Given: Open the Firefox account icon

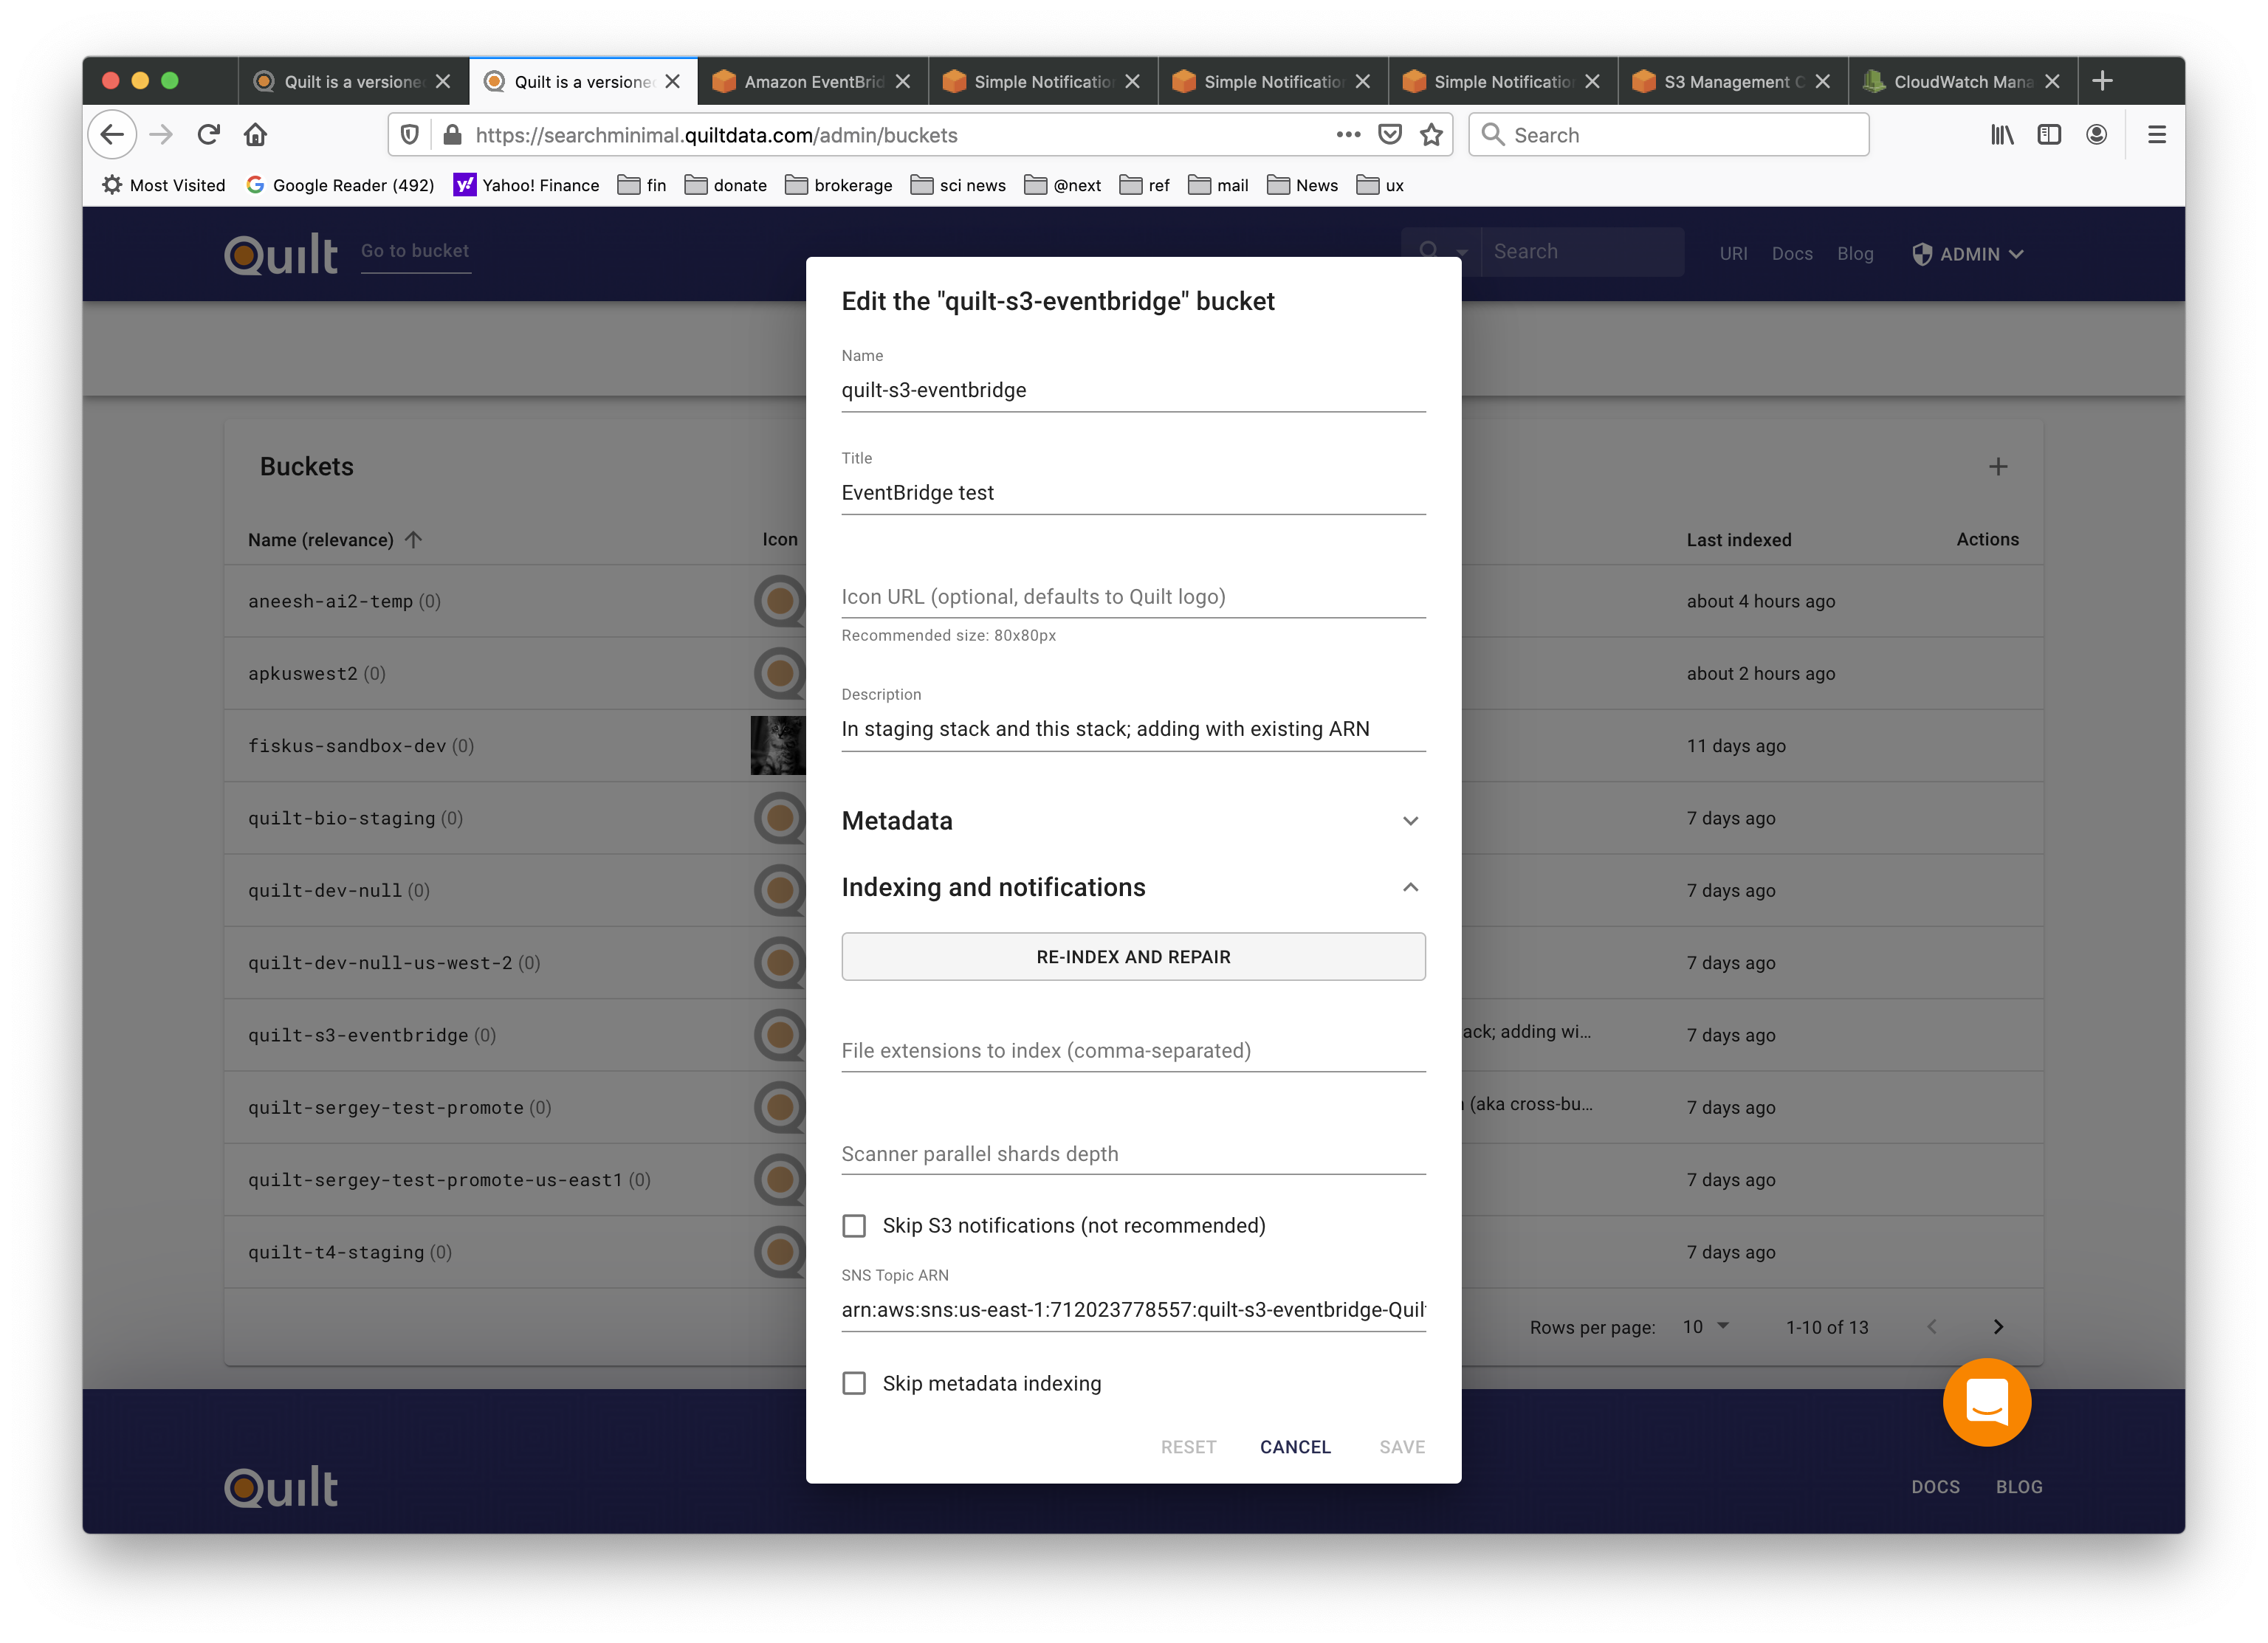Looking at the screenshot, I should (x=2097, y=135).
